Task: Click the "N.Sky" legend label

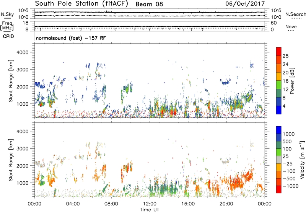Action: [7, 14]
